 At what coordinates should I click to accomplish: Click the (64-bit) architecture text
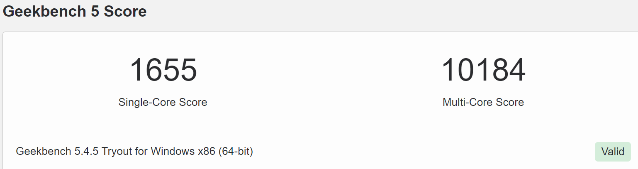[x=235, y=152]
